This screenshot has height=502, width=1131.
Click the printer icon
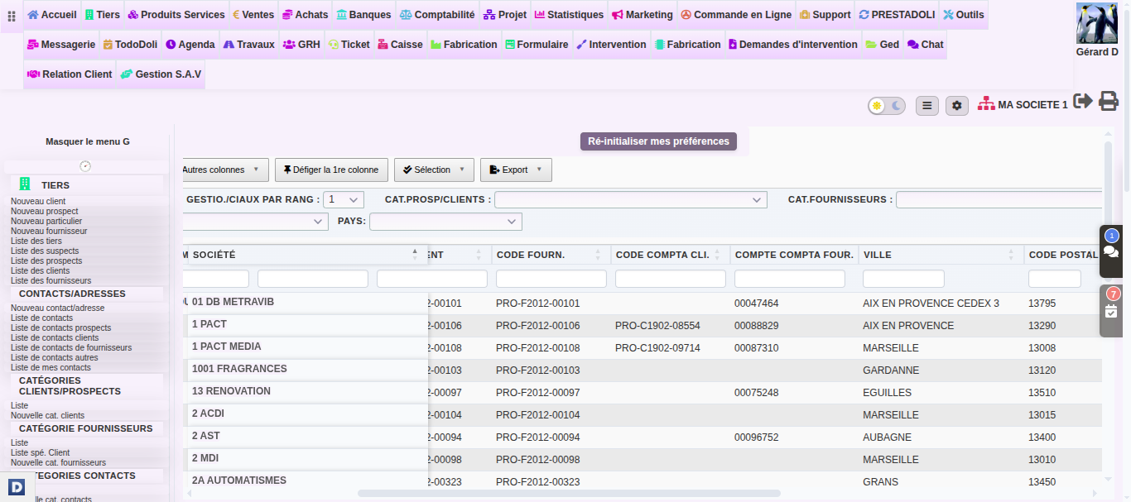[x=1109, y=101]
